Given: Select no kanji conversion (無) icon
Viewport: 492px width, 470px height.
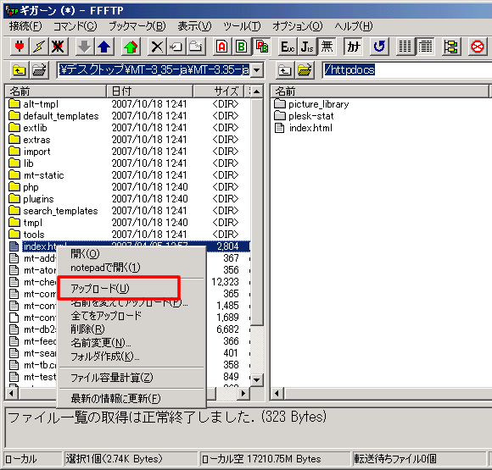Looking at the screenshot, I should [x=327, y=47].
